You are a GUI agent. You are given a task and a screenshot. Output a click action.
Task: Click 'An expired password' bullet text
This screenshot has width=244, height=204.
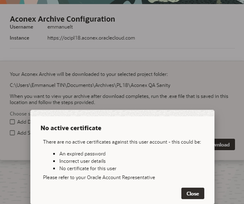point(83,154)
